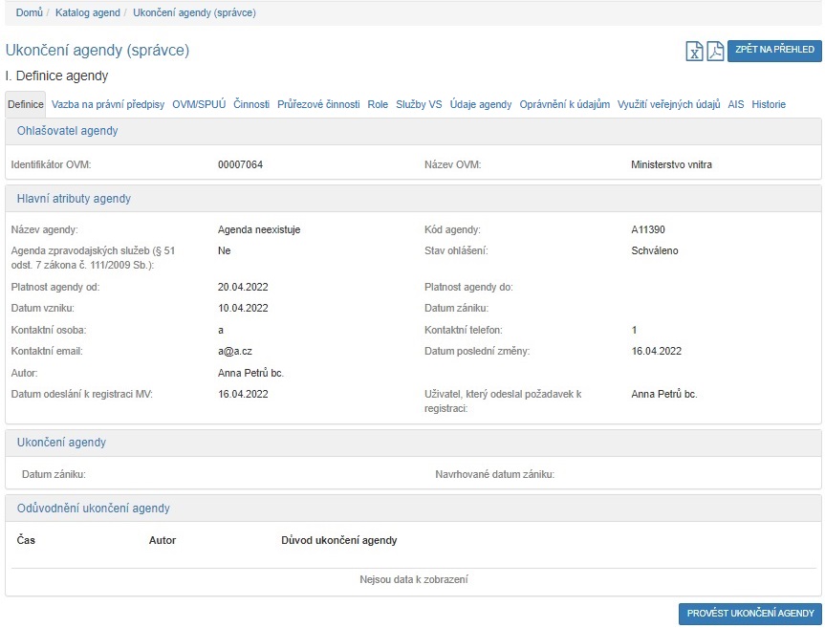The image size is (825, 628).
Task: Open the OVM/SPUÚ tab
Action: click(x=199, y=104)
